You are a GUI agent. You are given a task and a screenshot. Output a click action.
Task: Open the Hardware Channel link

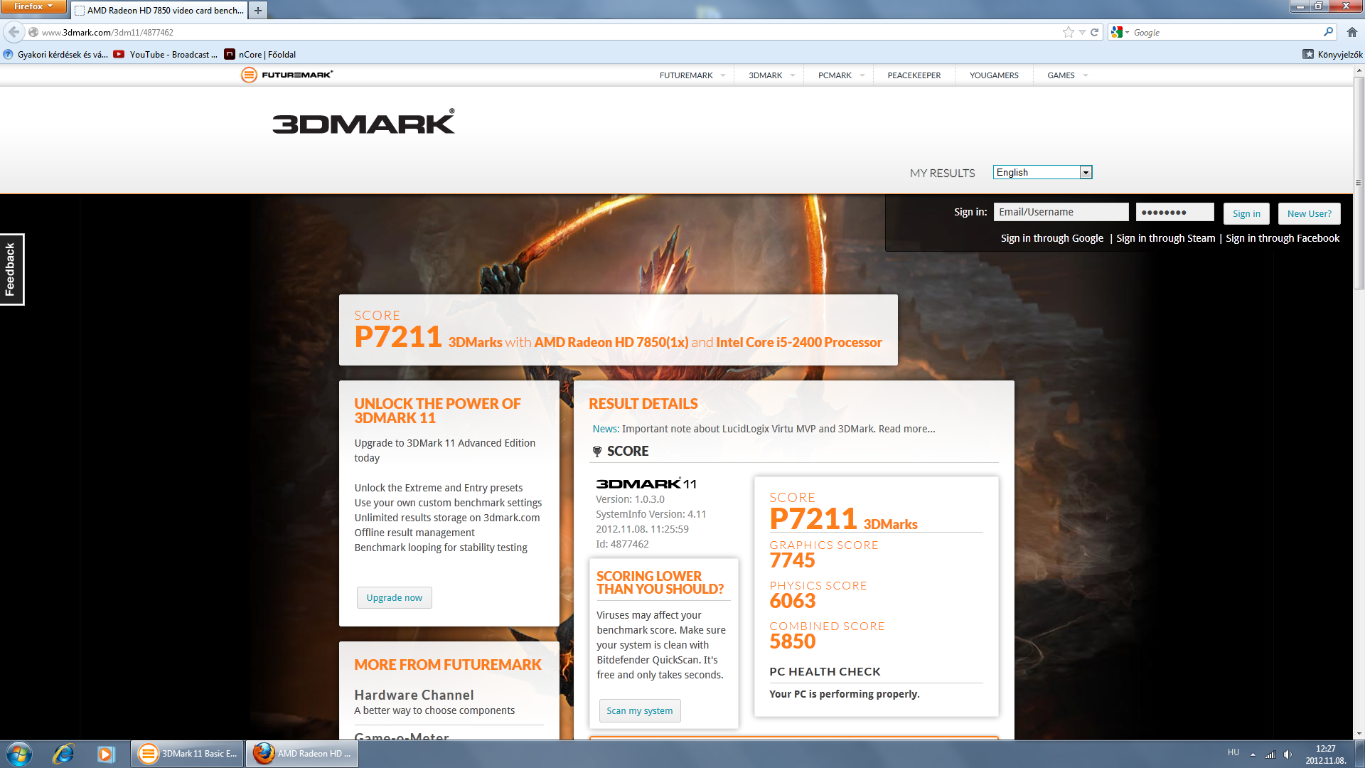click(414, 695)
